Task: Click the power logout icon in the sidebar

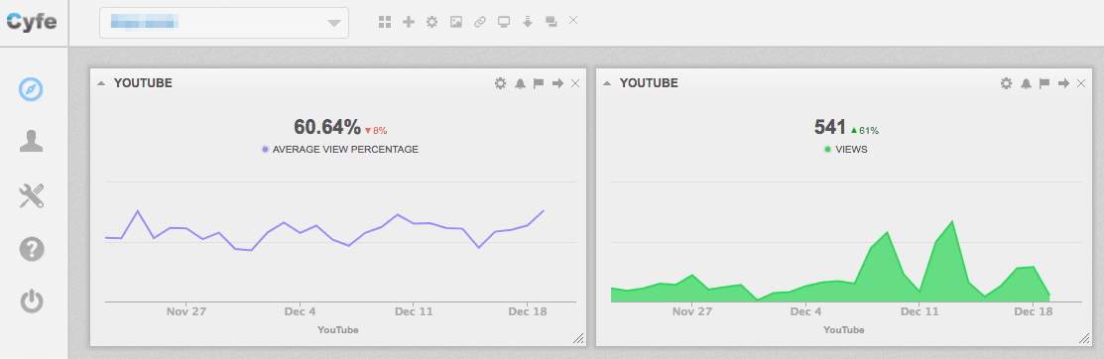Action: (31, 302)
